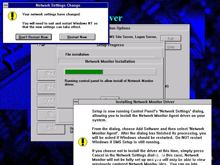The width and height of the screenshot is (220, 165).
Task: Click the 'Running control panel to allow install' status text
Action: [109, 83]
